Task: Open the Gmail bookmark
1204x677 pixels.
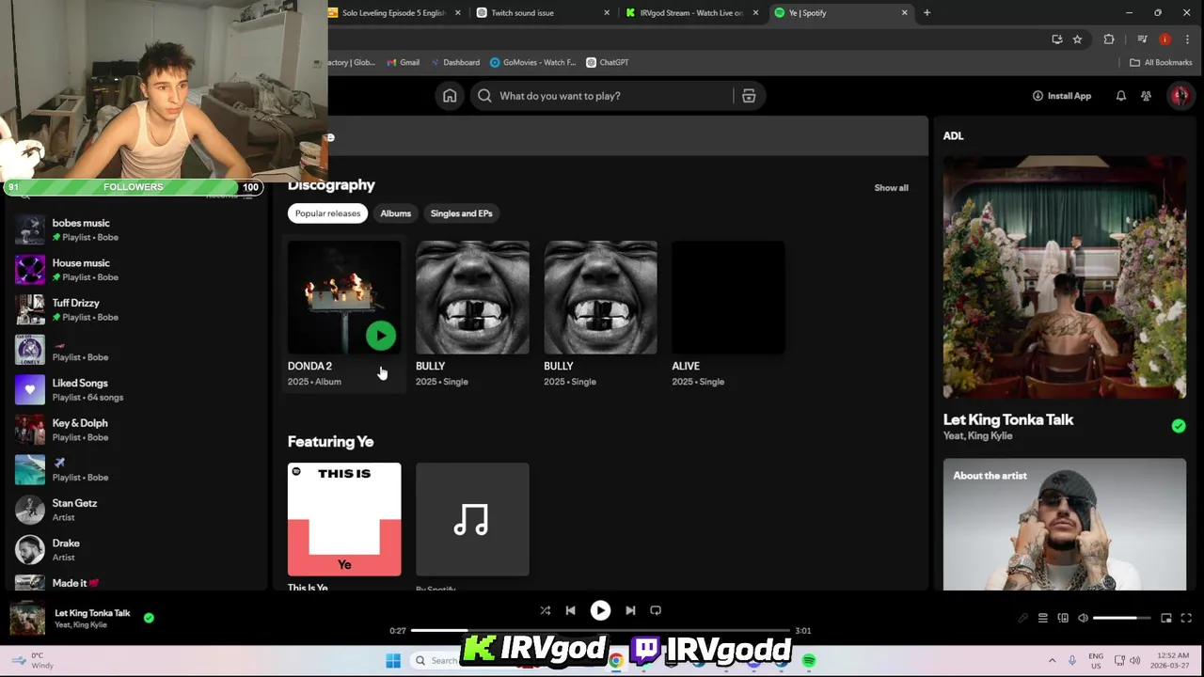Action: [x=402, y=62]
